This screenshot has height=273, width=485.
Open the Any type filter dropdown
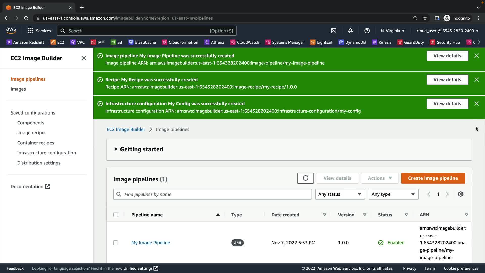click(393, 194)
